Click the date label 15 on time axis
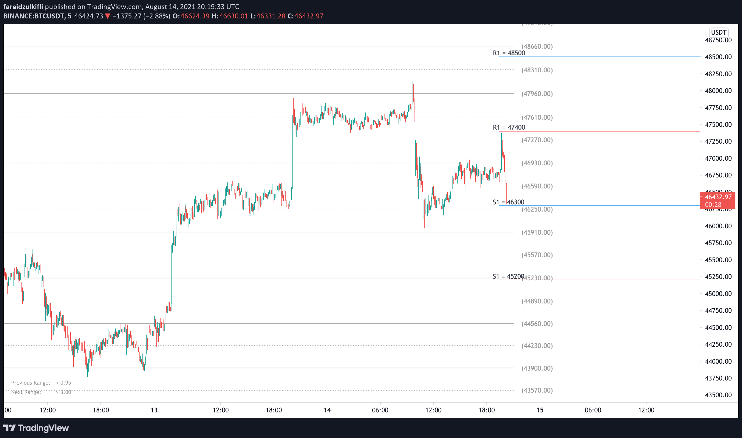Image resolution: width=742 pixels, height=438 pixels. (540, 410)
